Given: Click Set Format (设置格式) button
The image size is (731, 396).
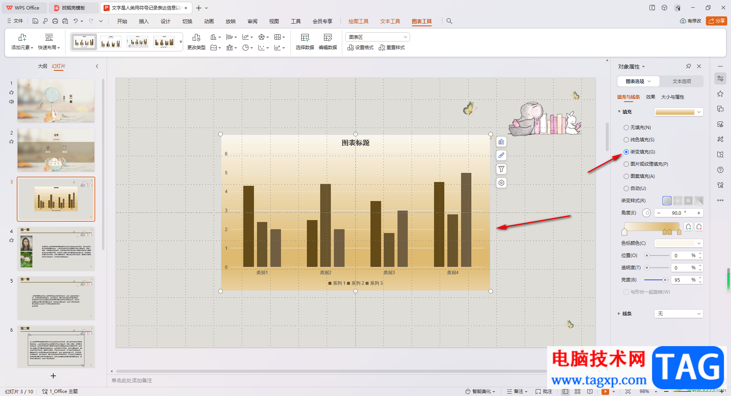Looking at the screenshot, I should pyautogui.click(x=361, y=48).
